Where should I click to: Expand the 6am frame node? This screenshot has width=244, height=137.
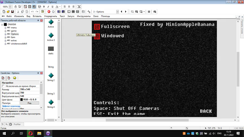coord(5,37)
